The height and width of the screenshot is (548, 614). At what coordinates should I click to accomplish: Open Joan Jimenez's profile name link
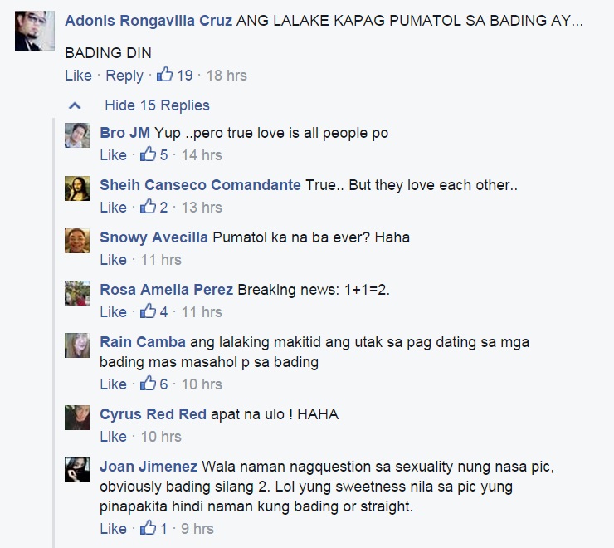149,467
